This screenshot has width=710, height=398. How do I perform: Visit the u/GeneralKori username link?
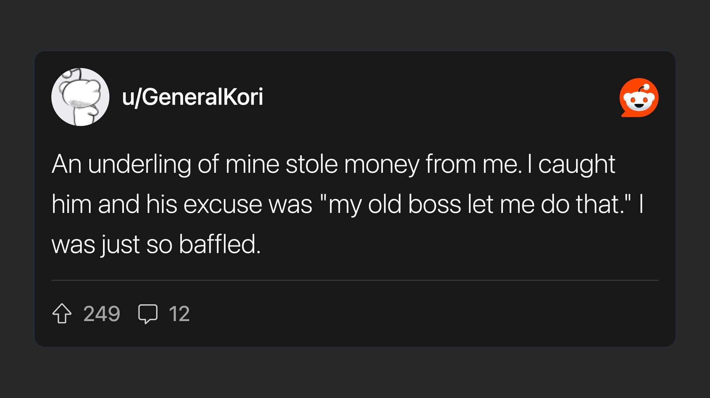[192, 97]
